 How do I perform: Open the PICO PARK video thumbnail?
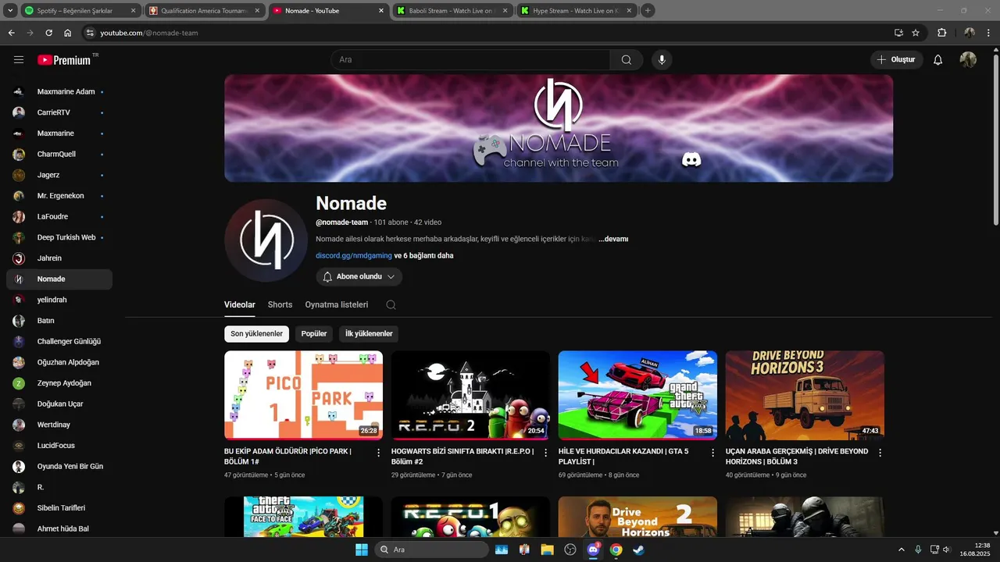303,395
